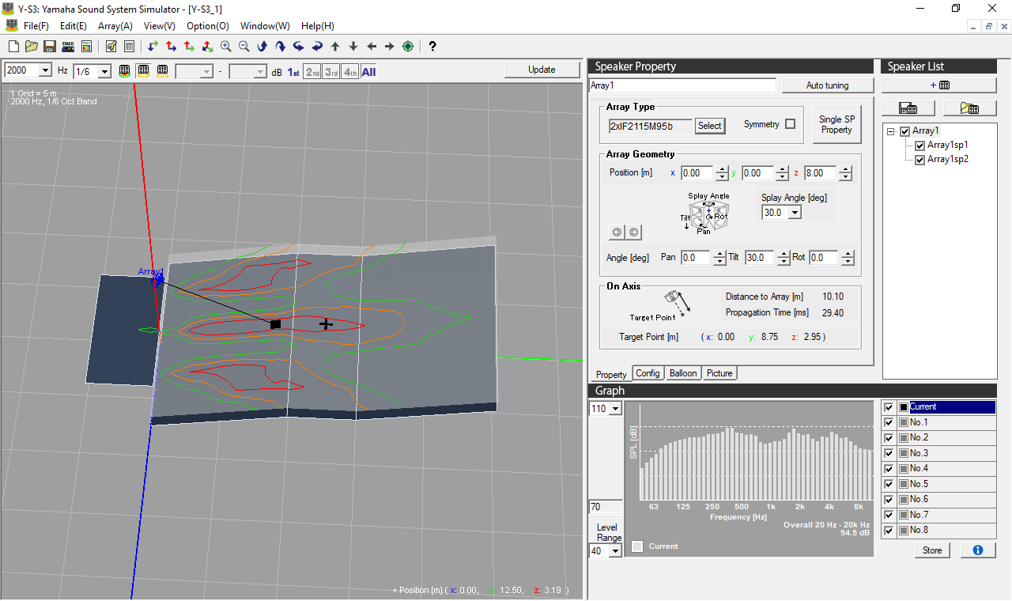This screenshot has width=1012, height=601.
Task: Click the solid up arrow toolbar icon
Action: coord(335,46)
